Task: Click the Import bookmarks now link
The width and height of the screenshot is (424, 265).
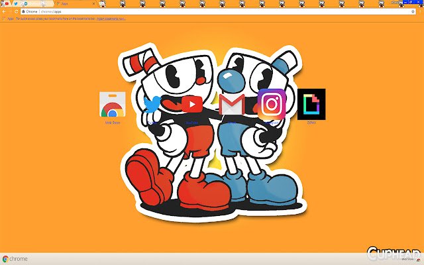Action: click(x=111, y=19)
